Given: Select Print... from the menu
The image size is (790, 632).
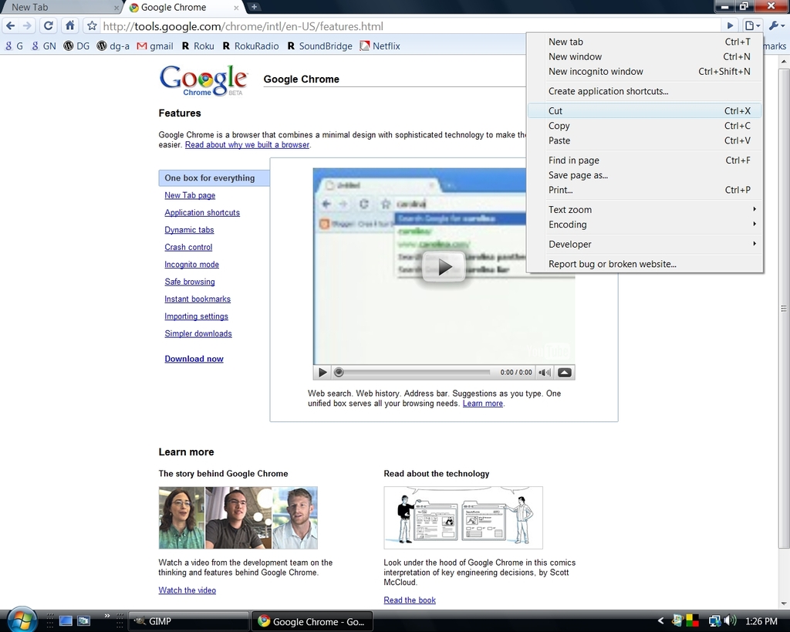Looking at the screenshot, I should [x=645, y=190].
